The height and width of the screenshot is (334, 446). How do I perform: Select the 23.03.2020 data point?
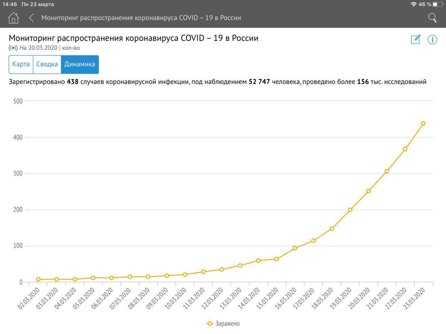tap(423, 123)
